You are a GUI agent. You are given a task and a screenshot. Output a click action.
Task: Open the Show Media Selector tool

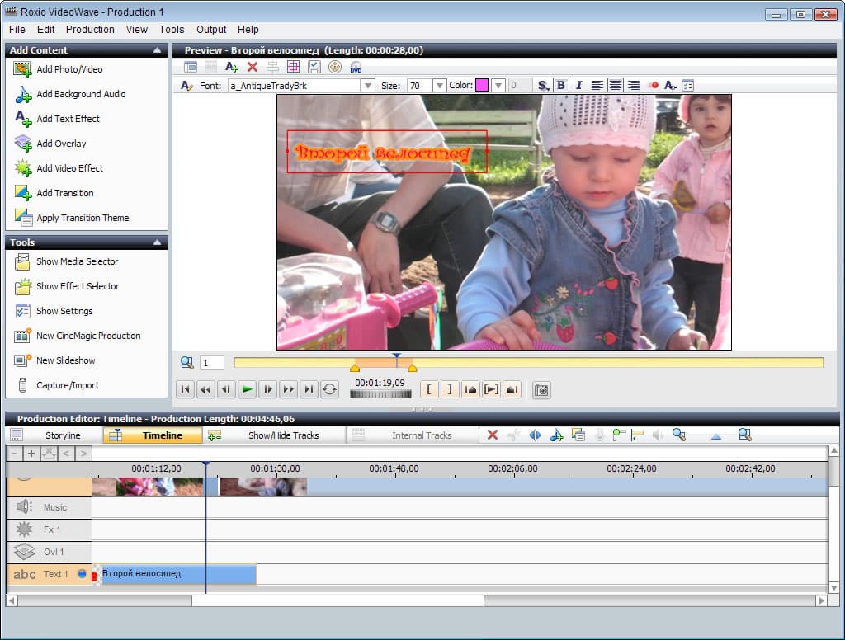coord(77,261)
